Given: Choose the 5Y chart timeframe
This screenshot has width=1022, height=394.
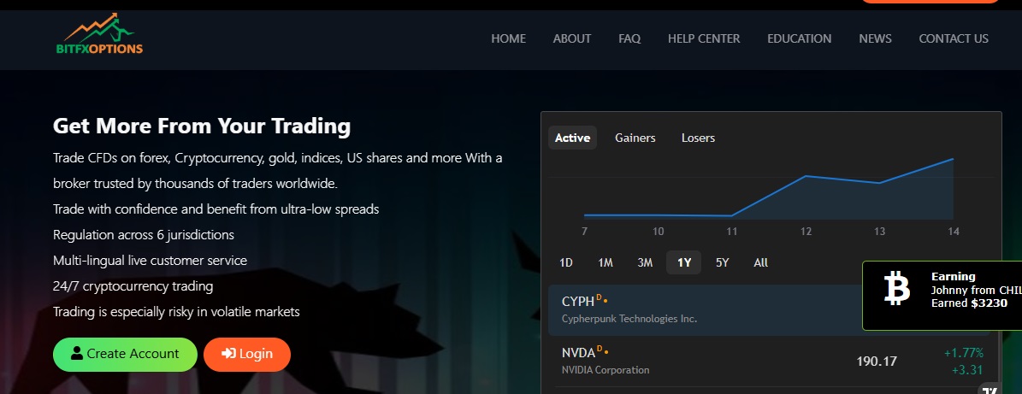Looking at the screenshot, I should (722, 262).
